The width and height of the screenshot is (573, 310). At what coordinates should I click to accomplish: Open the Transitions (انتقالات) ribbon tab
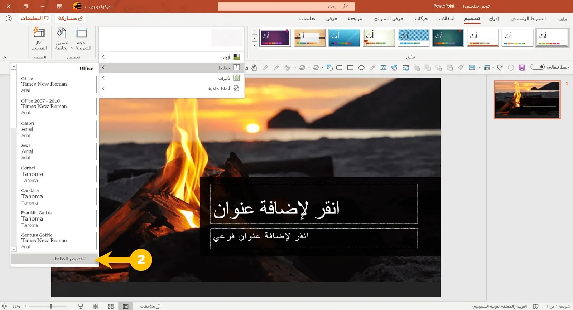tap(446, 19)
